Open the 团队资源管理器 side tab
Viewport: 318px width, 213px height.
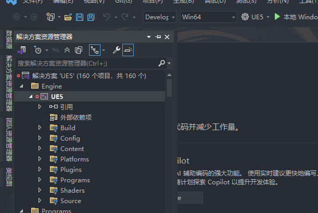[x=9, y=140]
